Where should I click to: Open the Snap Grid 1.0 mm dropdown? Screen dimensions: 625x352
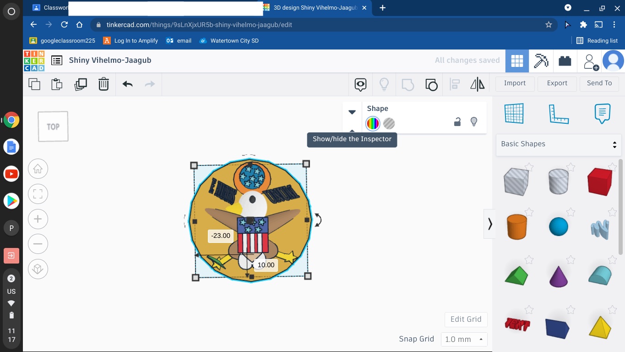tap(464, 339)
